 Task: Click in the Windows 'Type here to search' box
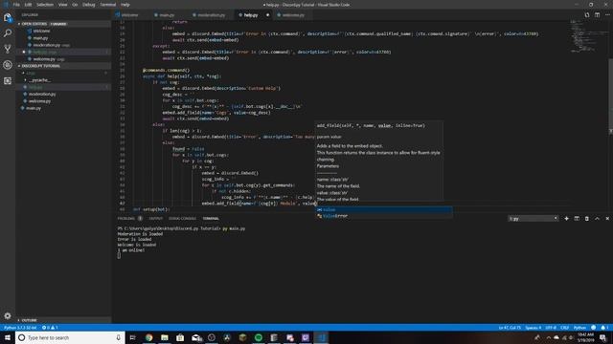[70, 337]
